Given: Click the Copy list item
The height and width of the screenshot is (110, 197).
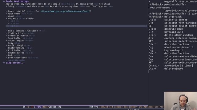Looking at the screenshot, I should pyautogui.click(x=13, y=43).
